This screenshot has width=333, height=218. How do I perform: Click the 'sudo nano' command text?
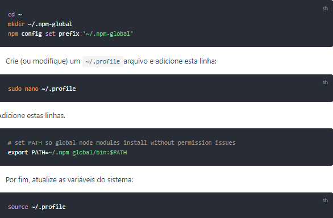click(23, 89)
